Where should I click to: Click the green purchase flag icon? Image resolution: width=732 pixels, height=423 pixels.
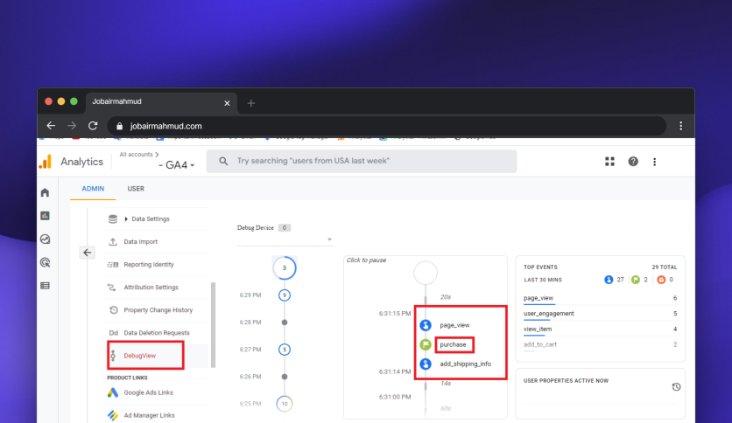tap(426, 344)
